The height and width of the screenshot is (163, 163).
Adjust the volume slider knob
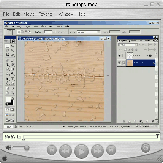coord(27,148)
